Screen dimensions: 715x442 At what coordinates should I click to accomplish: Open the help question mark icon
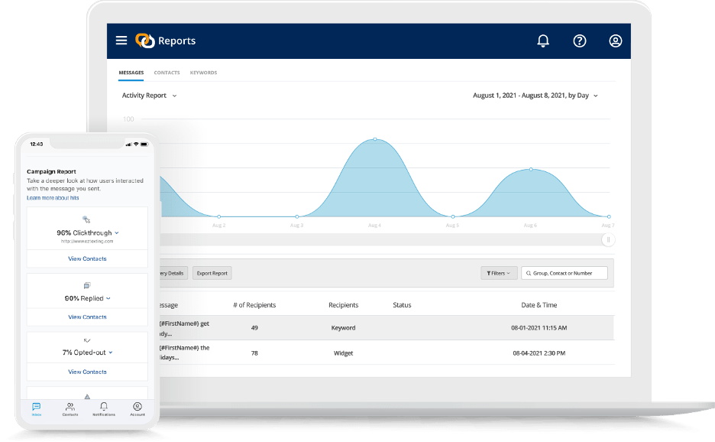pyautogui.click(x=580, y=41)
